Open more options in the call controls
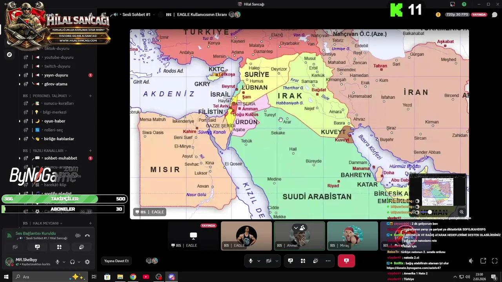The image size is (502, 282). (x=328, y=261)
